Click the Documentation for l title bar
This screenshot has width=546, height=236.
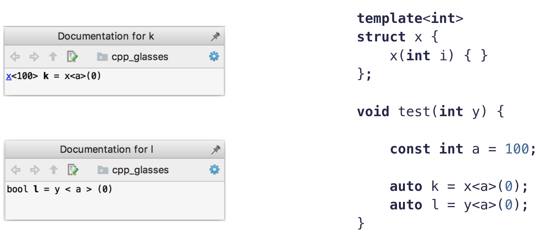point(115,149)
